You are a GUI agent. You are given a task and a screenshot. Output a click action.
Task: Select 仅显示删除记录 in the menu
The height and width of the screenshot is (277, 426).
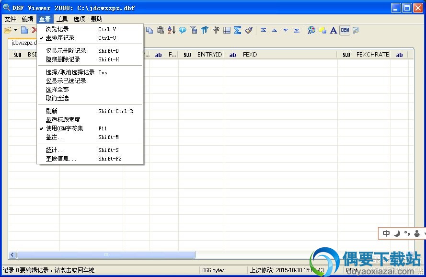coord(90,51)
